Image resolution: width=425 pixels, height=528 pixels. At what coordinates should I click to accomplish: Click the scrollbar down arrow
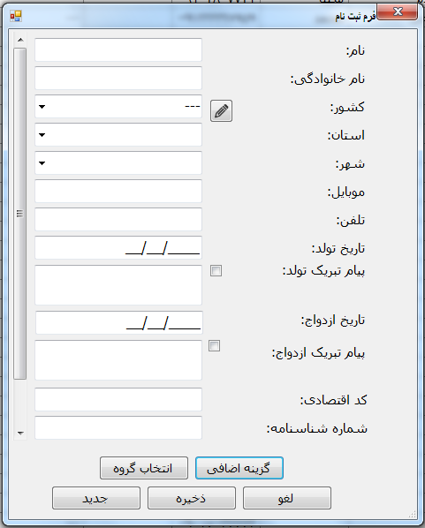(20, 433)
